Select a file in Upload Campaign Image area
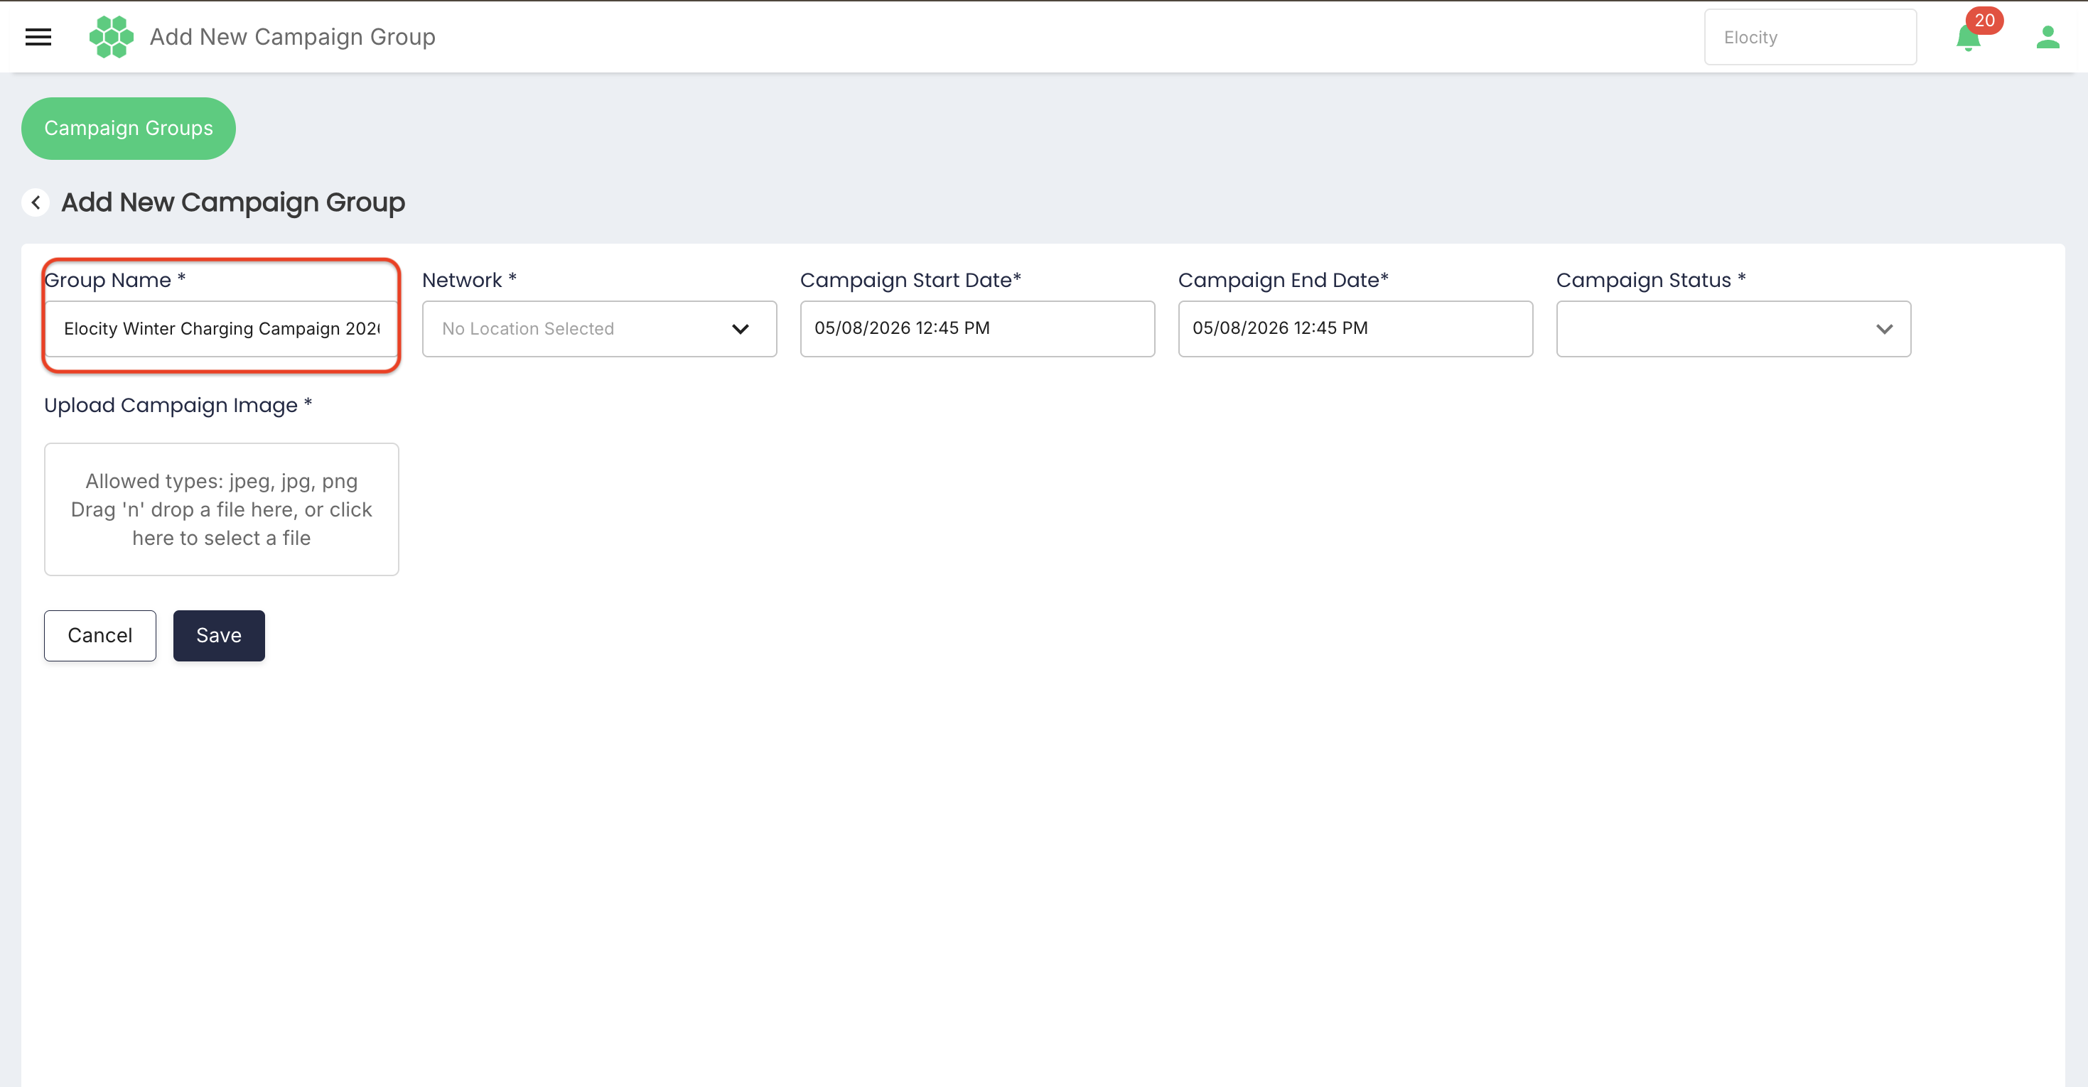 coord(221,509)
